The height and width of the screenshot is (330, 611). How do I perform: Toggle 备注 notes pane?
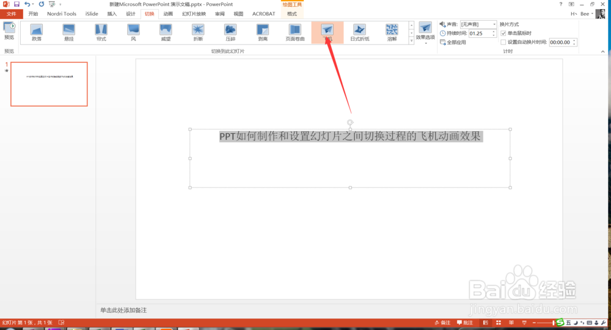[442, 323]
